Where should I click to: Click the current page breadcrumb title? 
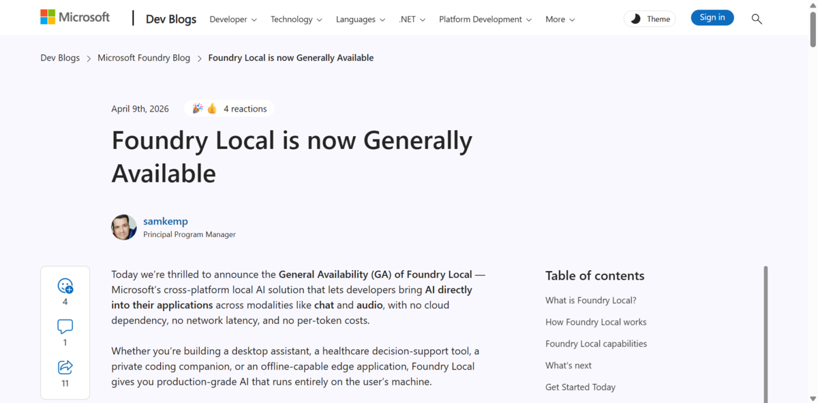(291, 58)
